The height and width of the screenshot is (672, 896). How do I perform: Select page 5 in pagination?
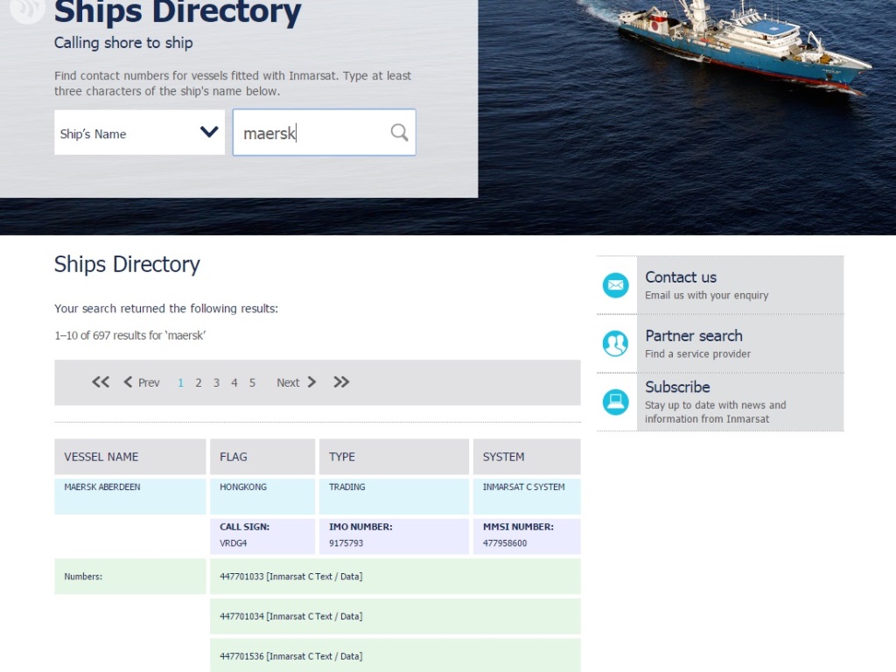click(252, 382)
